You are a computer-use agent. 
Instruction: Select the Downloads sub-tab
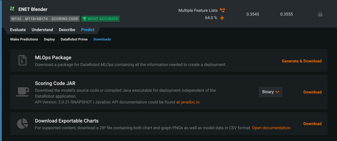pyautogui.click(x=102, y=40)
